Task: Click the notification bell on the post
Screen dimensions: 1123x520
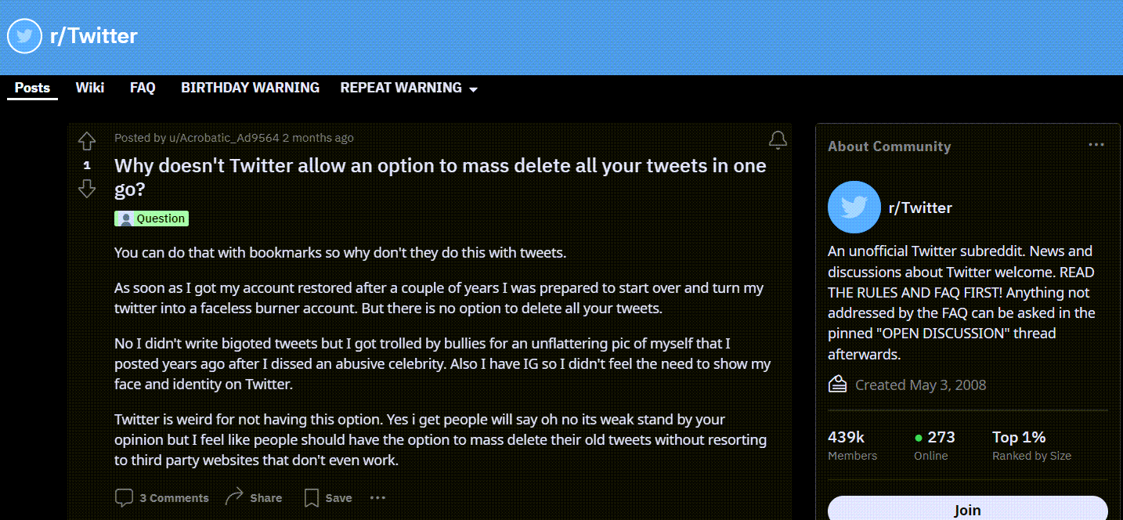Action: pyautogui.click(x=778, y=139)
